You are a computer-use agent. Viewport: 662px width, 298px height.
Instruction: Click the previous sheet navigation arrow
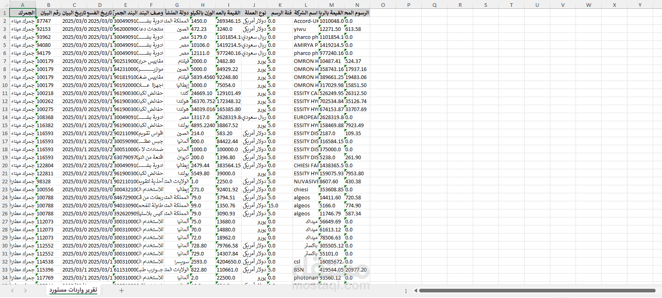click(x=12, y=290)
